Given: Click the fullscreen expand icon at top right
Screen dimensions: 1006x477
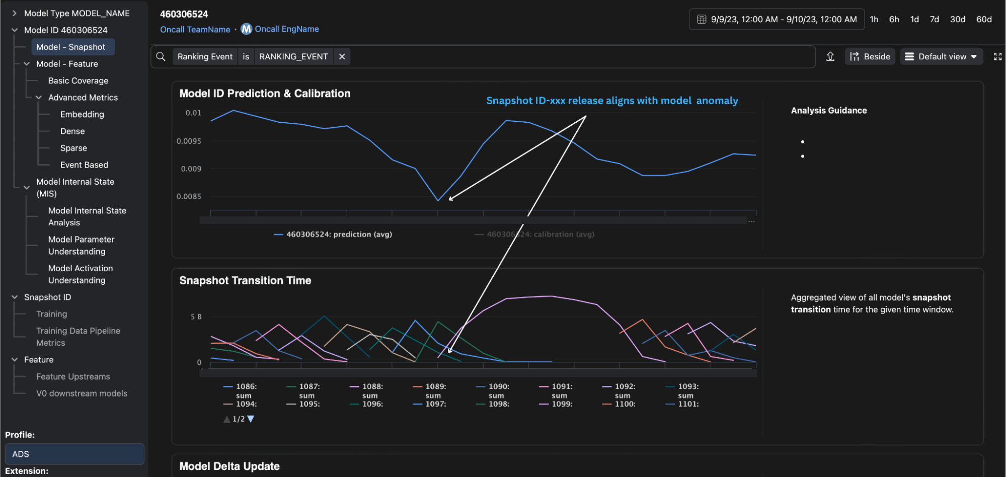Looking at the screenshot, I should click(x=997, y=56).
